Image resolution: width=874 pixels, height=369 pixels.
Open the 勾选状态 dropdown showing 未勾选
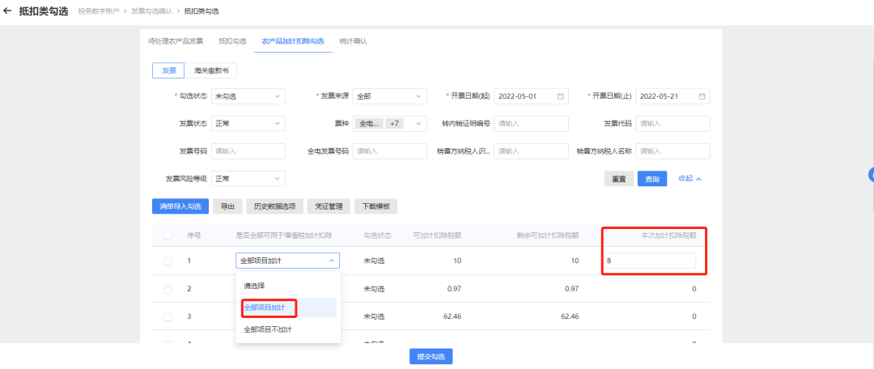click(x=248, y=95)
